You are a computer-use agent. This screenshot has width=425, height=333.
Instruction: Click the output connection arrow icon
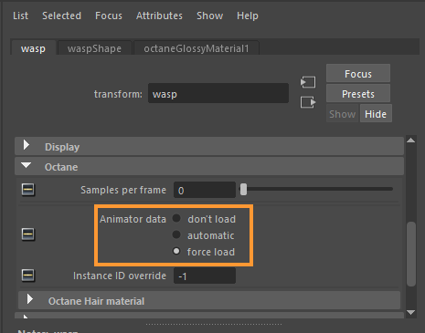coord(308,102)
